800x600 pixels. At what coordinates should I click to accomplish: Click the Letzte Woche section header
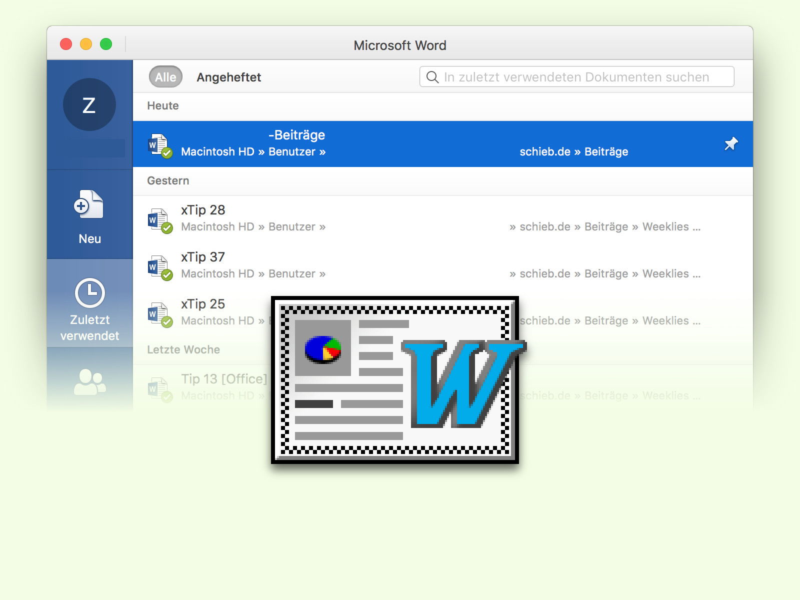tap(183, 349)
